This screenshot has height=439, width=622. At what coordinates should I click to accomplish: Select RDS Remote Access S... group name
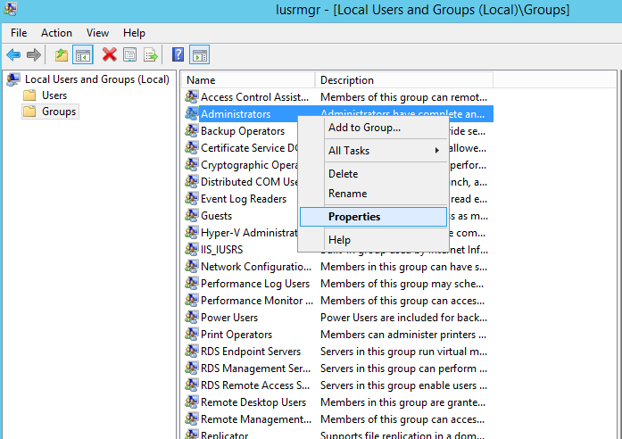pyautogui.click(x=255, y=385)
